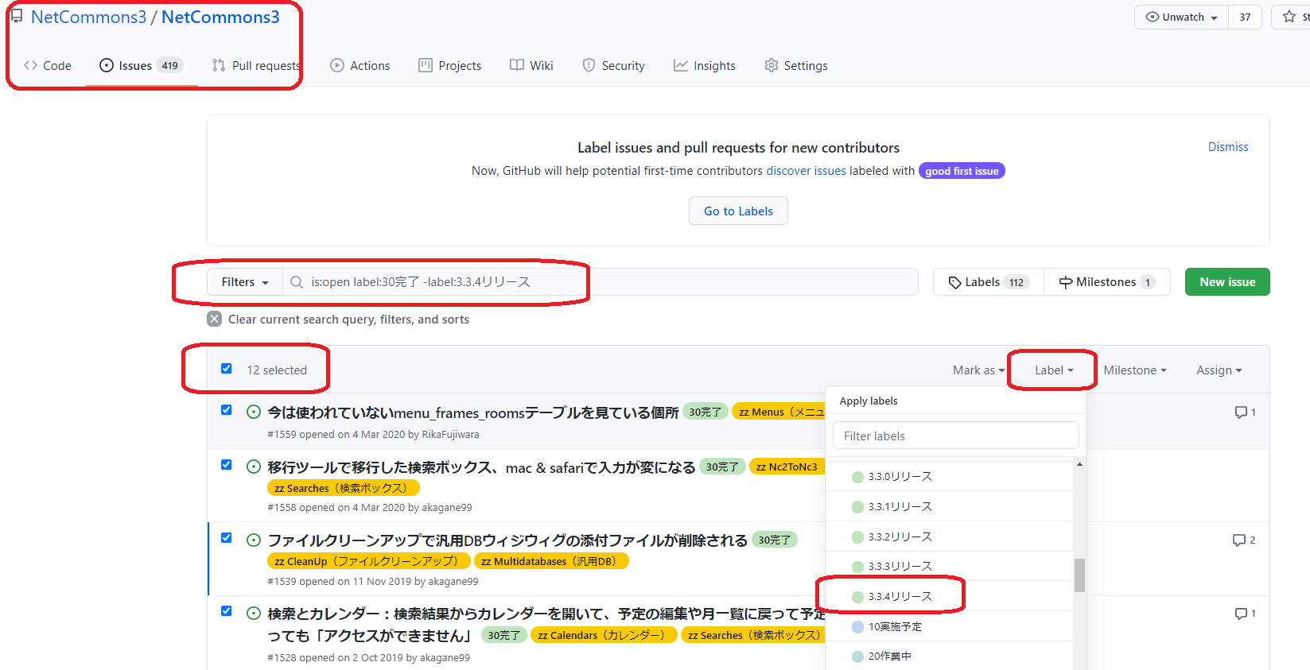
Task: Uncheck issue #1528 checkbox
Action: (227, 611)
